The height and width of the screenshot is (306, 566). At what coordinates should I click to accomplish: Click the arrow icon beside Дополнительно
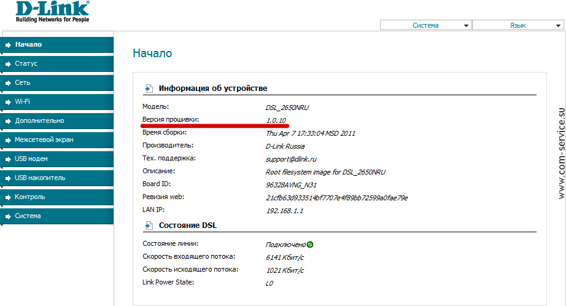point(8,121)
